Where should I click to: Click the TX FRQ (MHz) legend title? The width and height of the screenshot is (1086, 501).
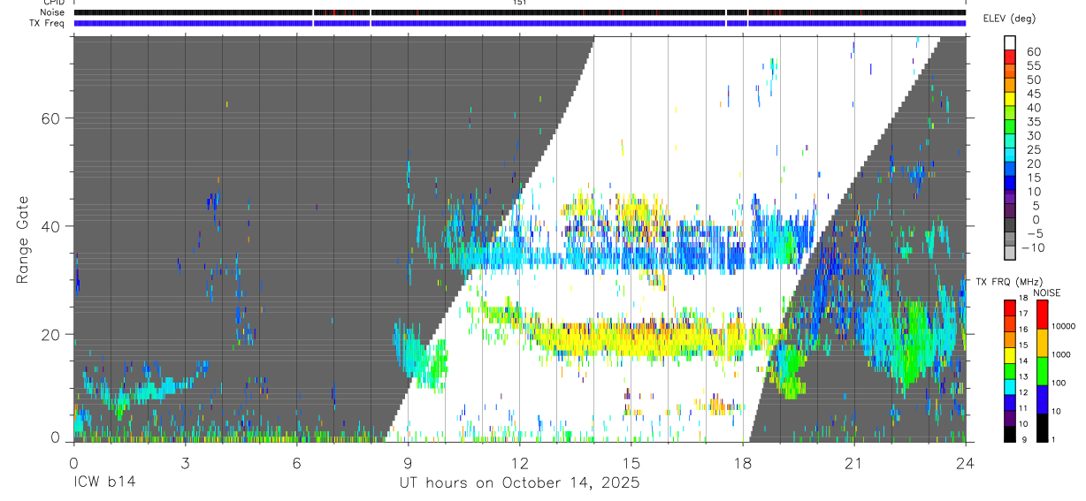click(x=1006, y=282)
